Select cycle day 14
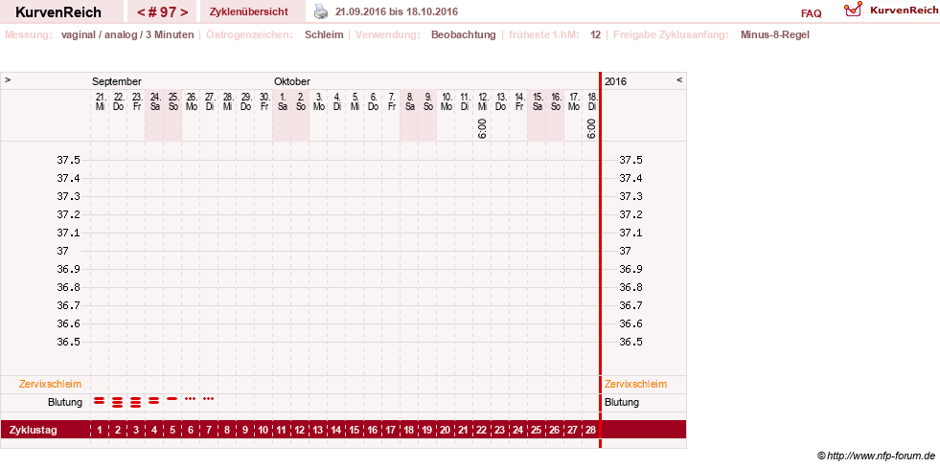 [335, 430]
